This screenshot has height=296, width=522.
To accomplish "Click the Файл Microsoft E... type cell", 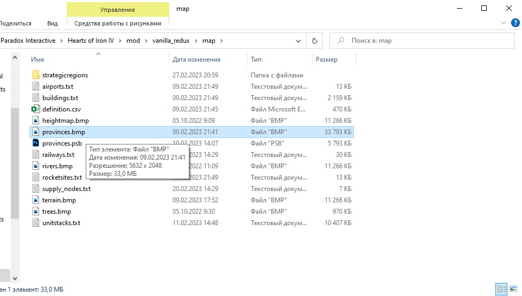I will pos(278,109).
